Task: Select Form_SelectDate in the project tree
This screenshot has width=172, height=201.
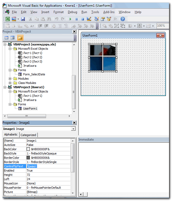Action: click(34, 74)
